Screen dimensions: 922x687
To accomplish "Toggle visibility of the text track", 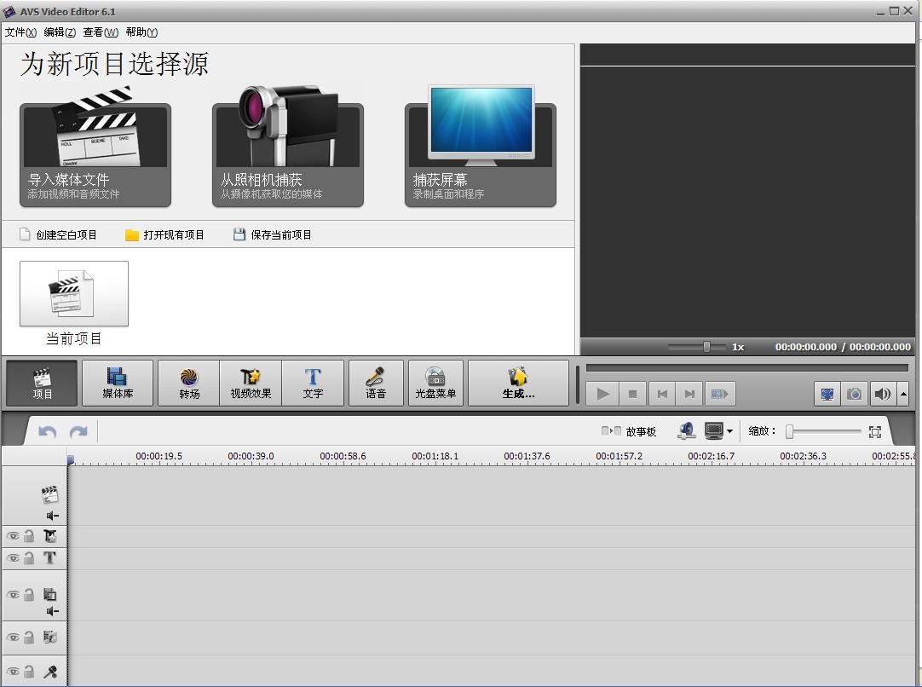I will click(13, 558).
